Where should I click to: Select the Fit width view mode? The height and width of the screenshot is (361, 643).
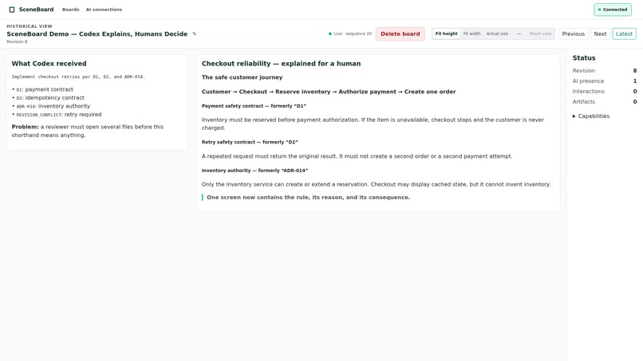[x=471, y=33]
